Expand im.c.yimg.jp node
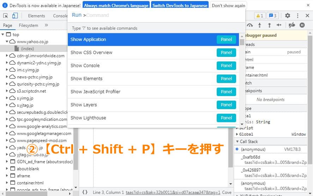The width and height of the screenshot is (313, 196). 7,70
